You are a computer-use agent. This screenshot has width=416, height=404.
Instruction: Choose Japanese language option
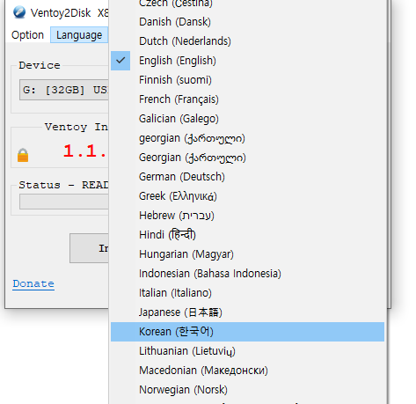click(x=247, y=312)
